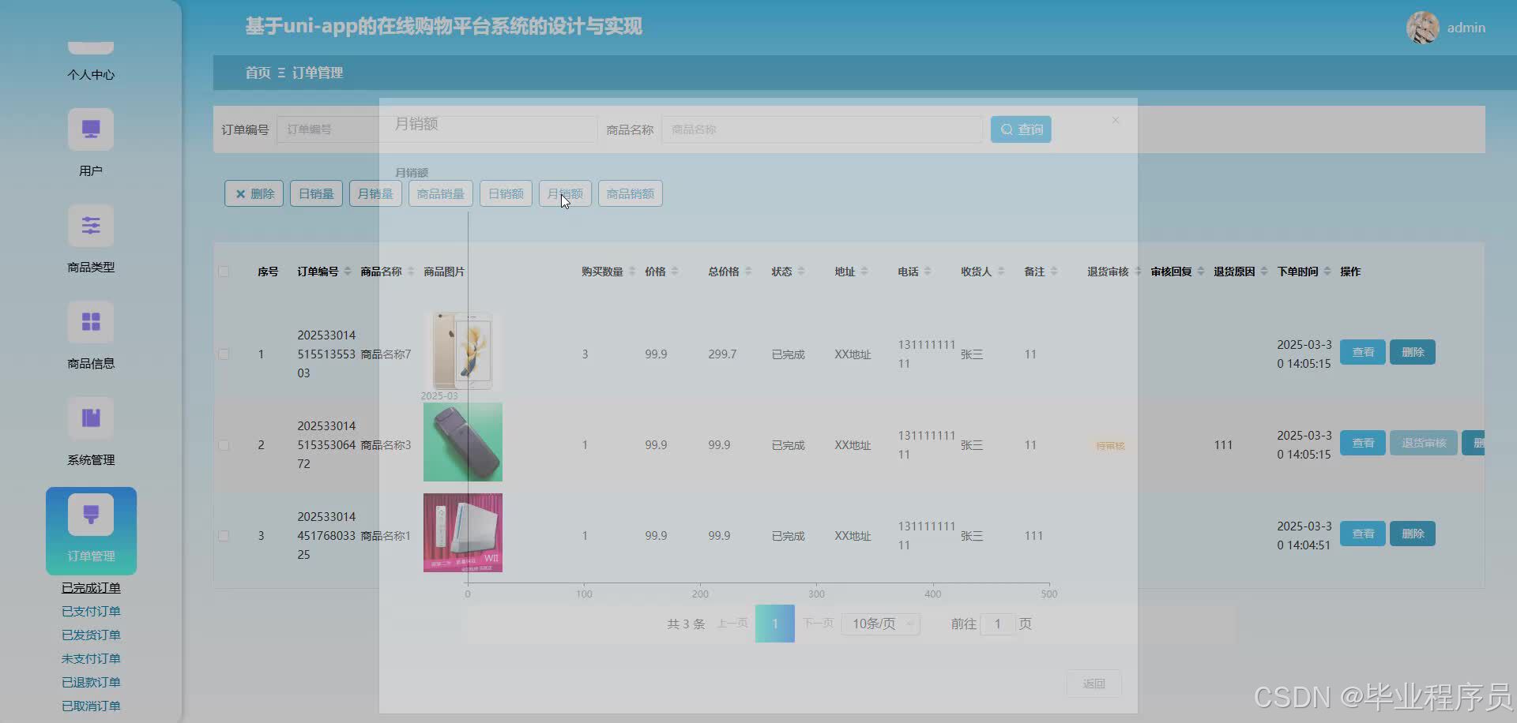Sort by 状态 column arrows
Screen dimensions: 1517x723
click(800, 272)
